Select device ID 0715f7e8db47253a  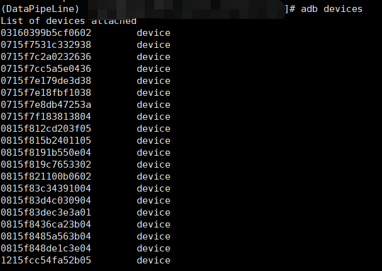pyautogui.click(x=46, y=105)
